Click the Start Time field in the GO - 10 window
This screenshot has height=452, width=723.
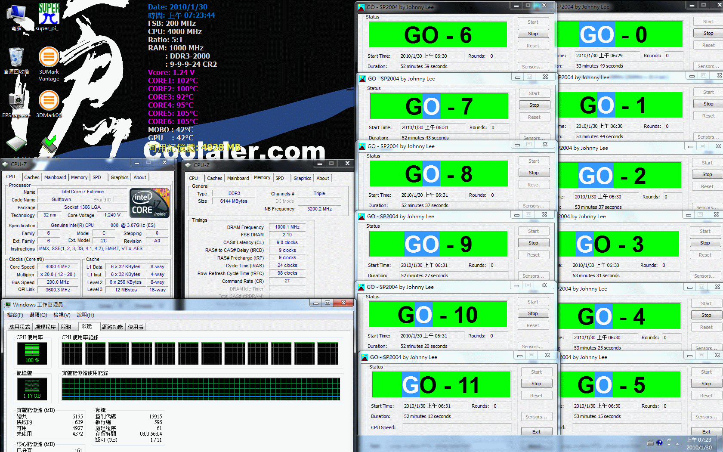pos(432,336)
